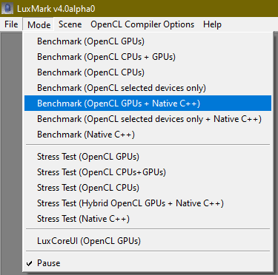Start Stress Test (OpenCL CPUs)
Image resolution: width=278 pixels, height=275 pixels.
coord(148,188)
